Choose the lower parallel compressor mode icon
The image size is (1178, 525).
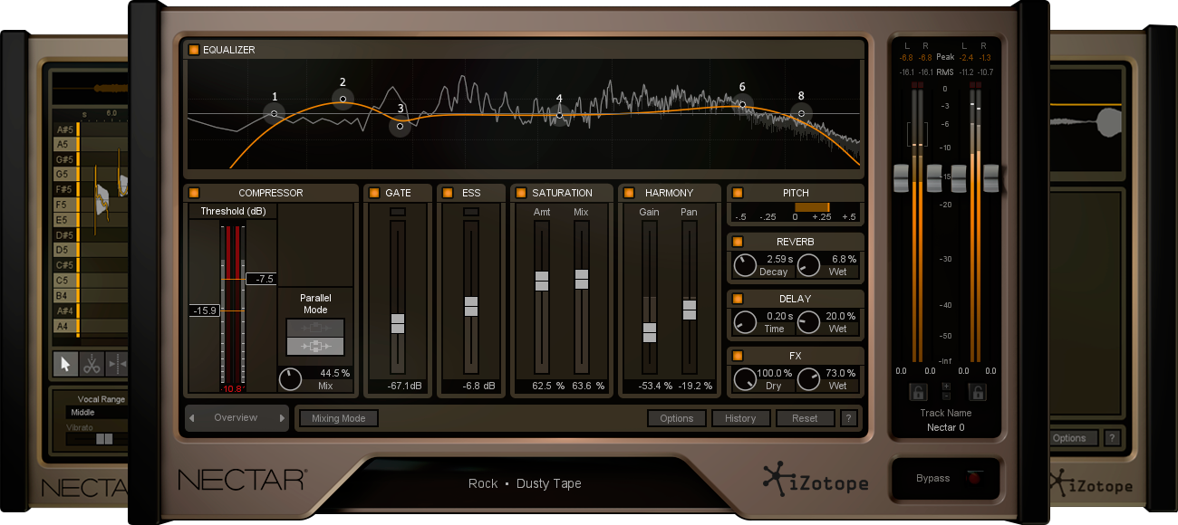click(x=315, y=346)
